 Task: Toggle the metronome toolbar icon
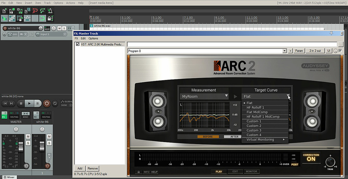tap(50, 11)
